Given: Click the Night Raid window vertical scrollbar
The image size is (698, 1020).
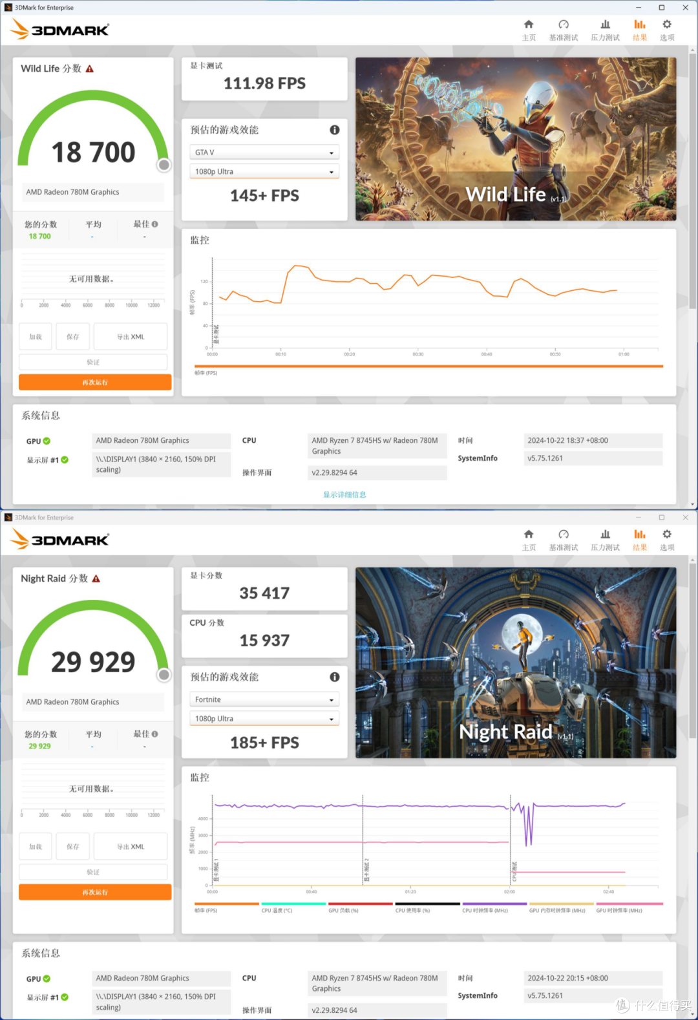Looking at the screenshot, I should click(693, 650).
